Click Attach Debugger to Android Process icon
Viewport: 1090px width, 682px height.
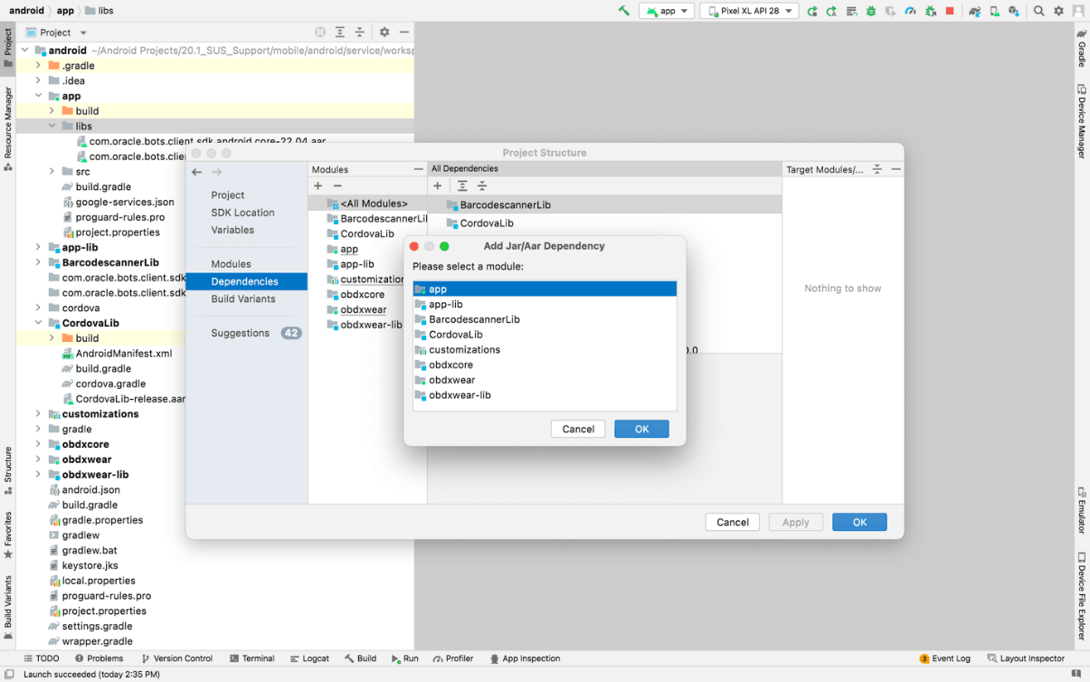[930, 11]
